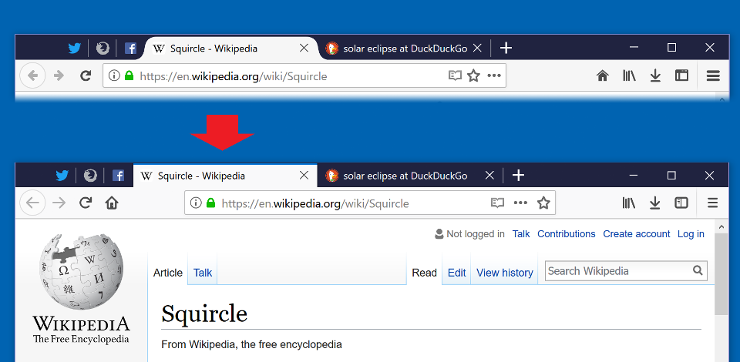Click the Wikipedia 'Log in' link
740x362 pixels.
691,234
